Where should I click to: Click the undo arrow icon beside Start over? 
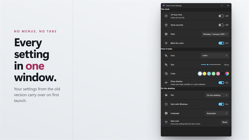pyautogui.click(x=166, y=122)
